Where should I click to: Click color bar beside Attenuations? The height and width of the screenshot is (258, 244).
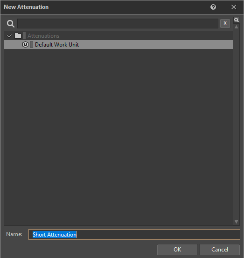pyautogui.click(x=24, y=36)
